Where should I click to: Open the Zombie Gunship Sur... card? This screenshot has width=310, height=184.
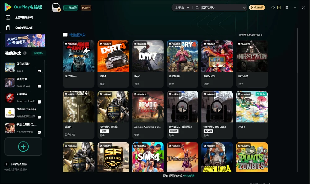coord(148,115)
